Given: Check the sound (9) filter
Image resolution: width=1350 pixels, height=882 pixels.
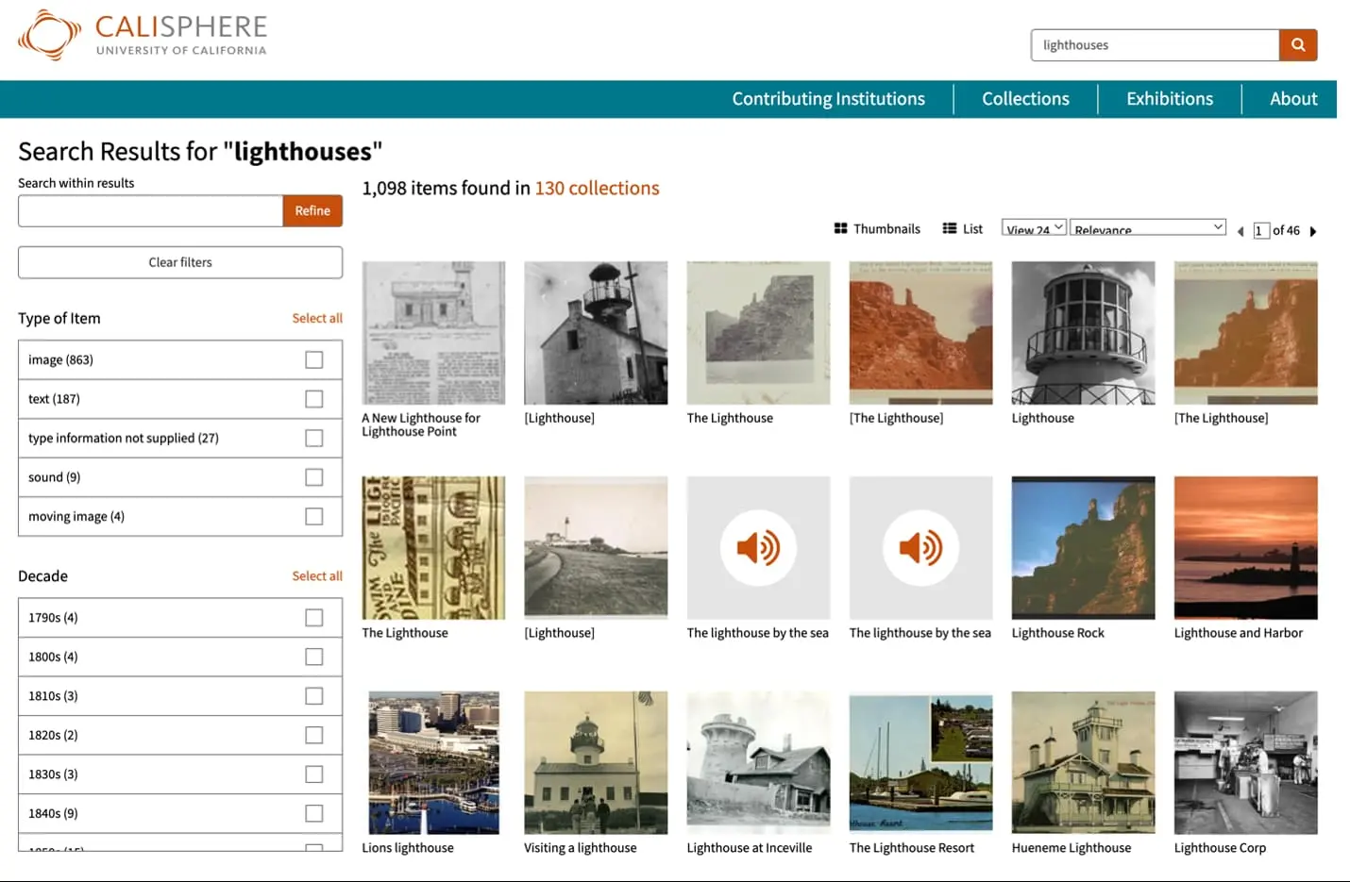Looking at the screenshot, I should tap(314, 477).
